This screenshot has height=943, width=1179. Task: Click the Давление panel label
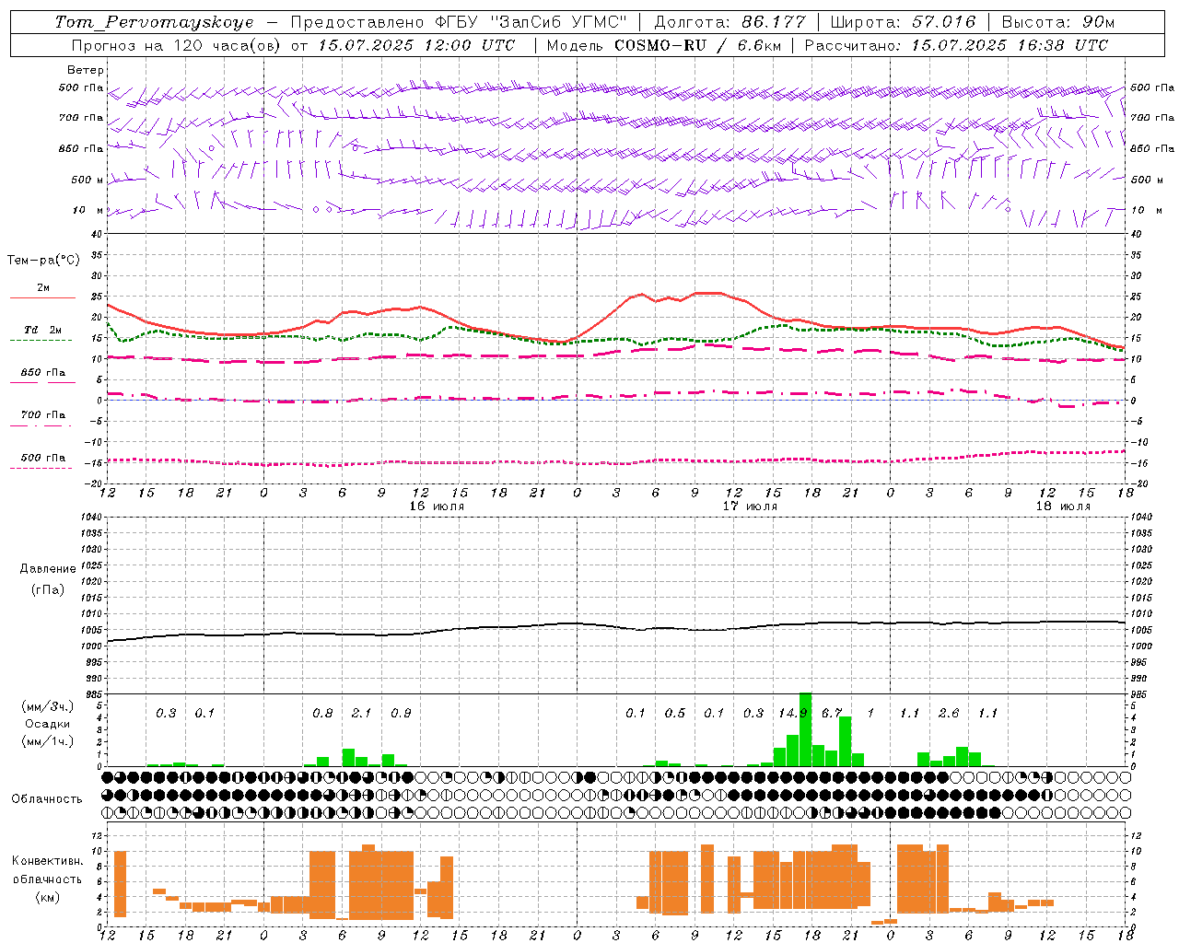(48, 569)
